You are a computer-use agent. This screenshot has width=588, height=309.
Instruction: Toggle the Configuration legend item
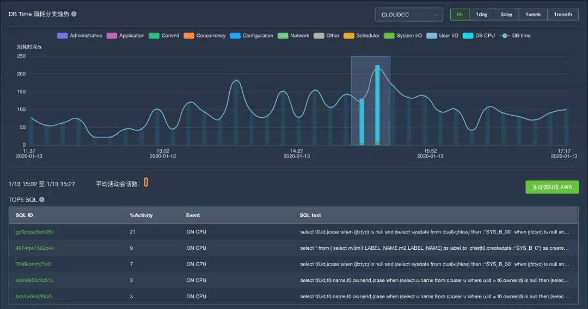pos(252,36)
